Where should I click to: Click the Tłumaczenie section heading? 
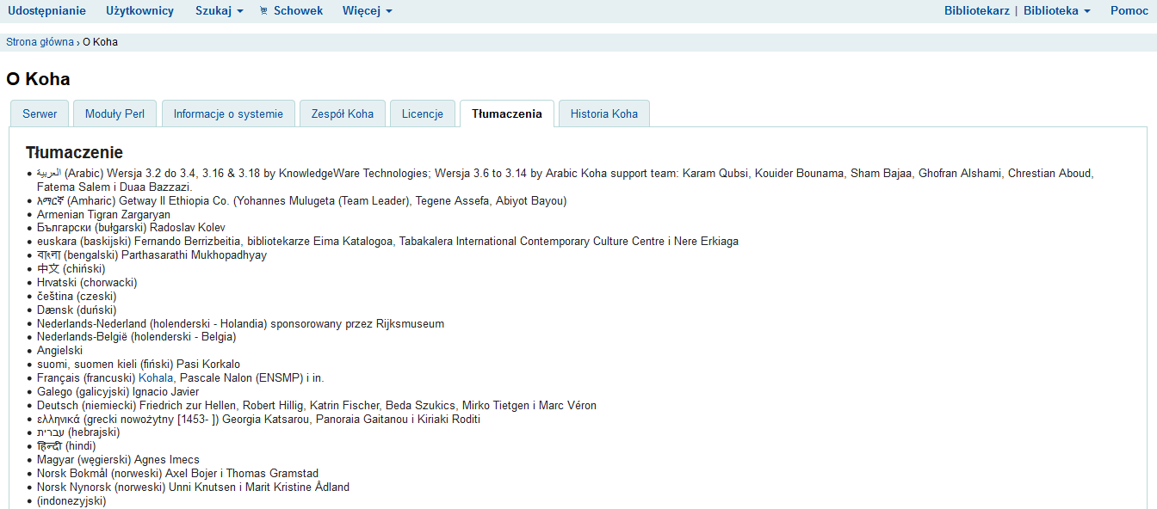pyautogui.click(x=74, y=152)
